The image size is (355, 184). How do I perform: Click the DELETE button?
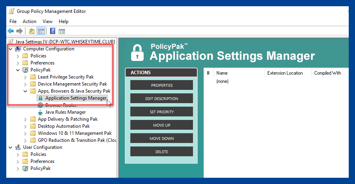coord(162,152)
